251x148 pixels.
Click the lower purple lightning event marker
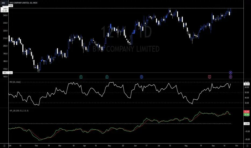pyautogui.click(x=231, y=77)
